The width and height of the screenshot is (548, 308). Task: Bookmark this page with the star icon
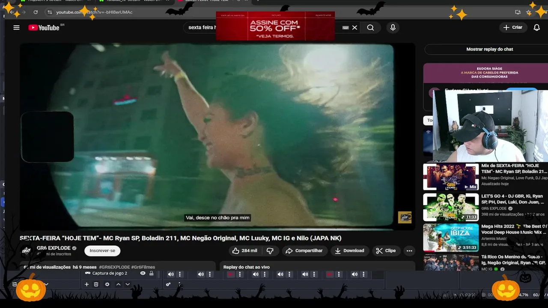tap(529, 12)
